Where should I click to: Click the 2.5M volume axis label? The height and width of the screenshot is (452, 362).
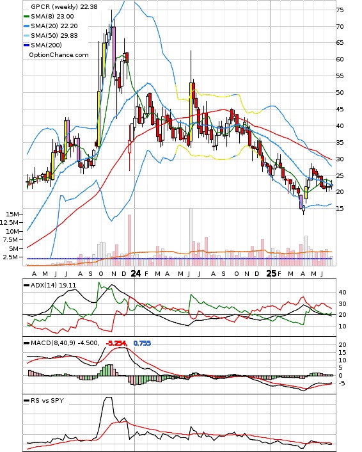coord(10,257)
